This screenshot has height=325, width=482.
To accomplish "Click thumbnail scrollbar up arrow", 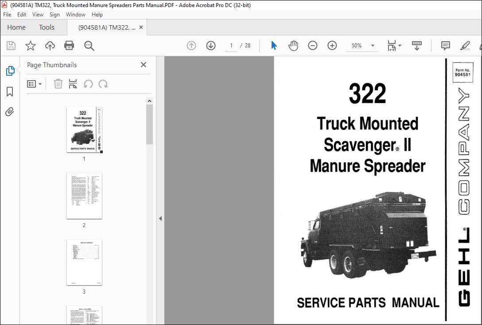I will (x=149, y=101).
